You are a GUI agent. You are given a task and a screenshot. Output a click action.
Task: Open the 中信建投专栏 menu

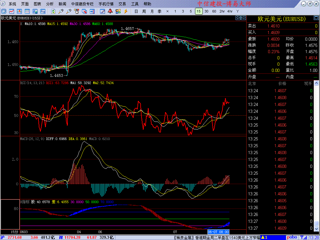tap(82, 4)
